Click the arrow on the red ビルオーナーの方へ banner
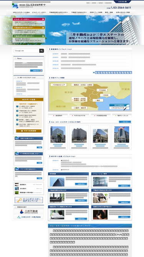 coord(43,19)
